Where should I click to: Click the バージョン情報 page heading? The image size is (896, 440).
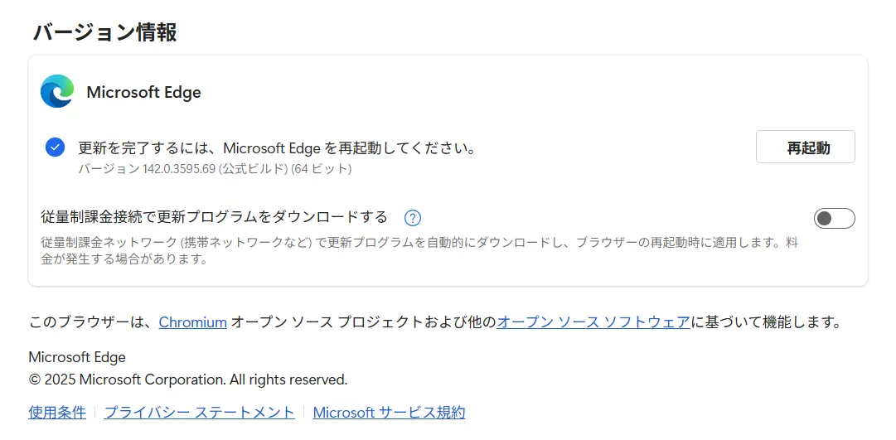coord(104,32)
